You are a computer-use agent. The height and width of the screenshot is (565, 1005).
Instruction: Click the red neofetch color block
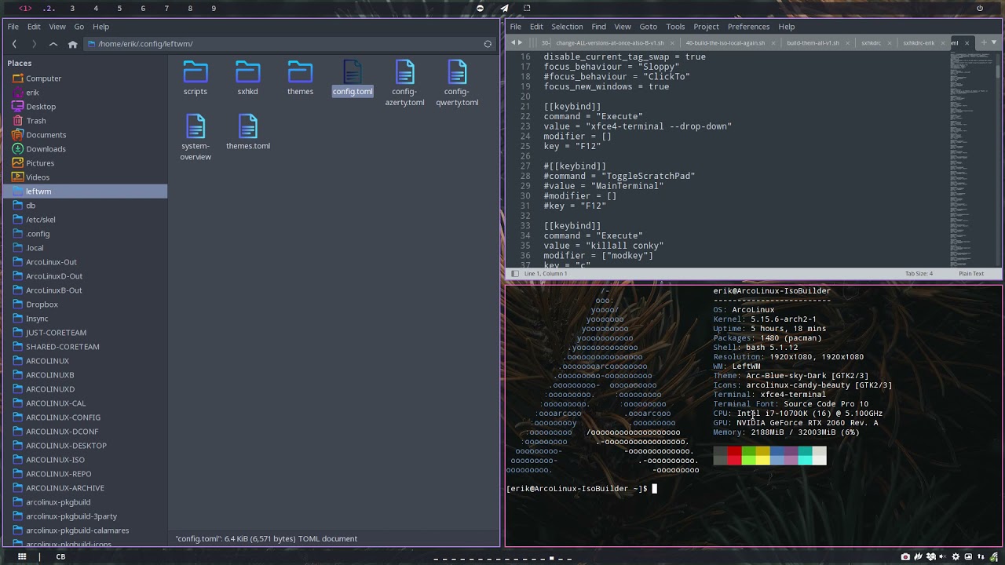tap(734, 456)
